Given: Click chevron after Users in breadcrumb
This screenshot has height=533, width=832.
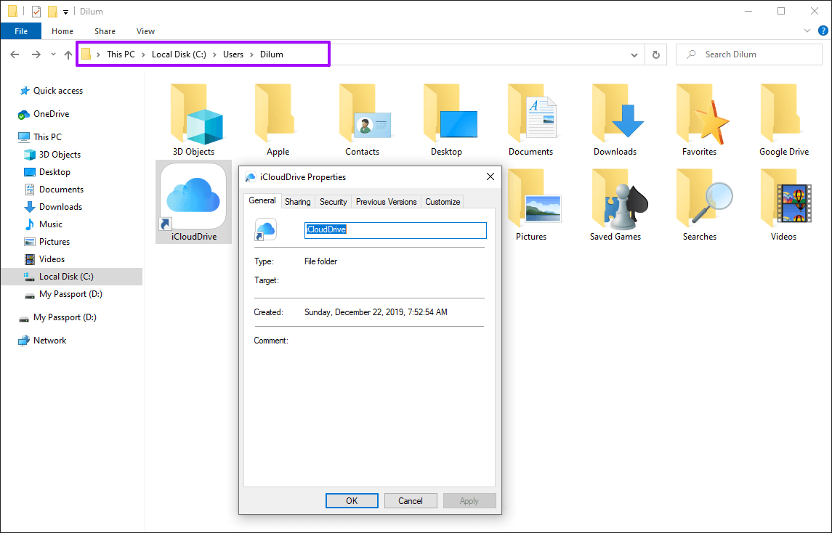Looking at the screenshot, I should coord(251,54).
